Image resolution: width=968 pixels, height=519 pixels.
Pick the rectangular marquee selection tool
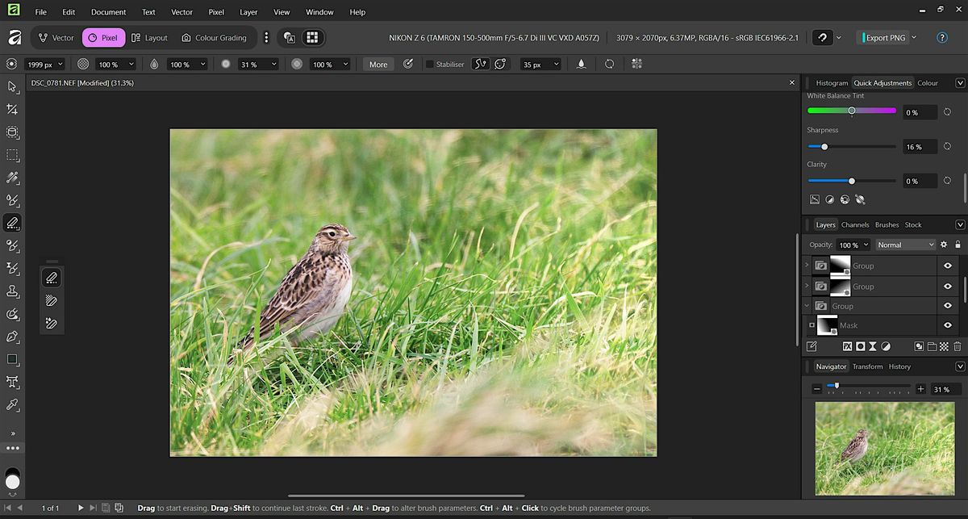(x=12, y=155)
